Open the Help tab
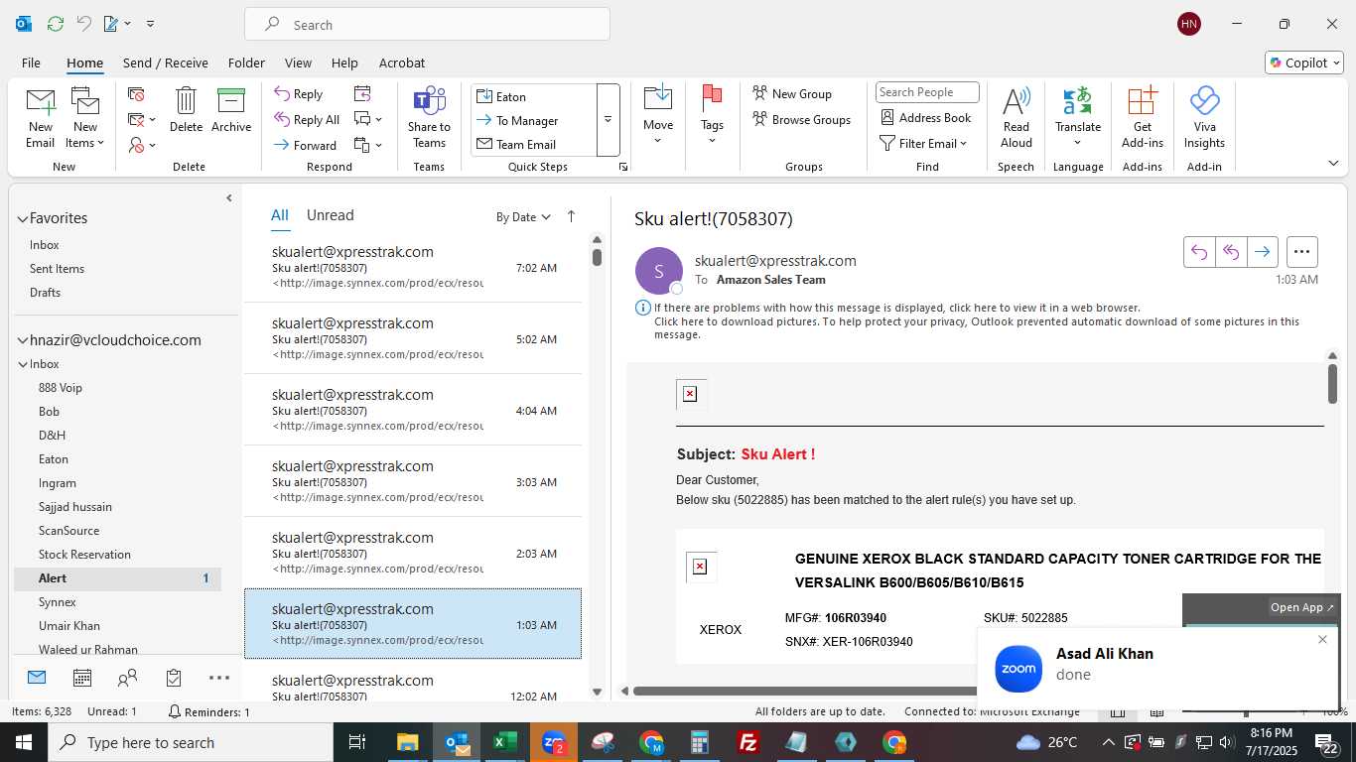The width and height of the screenshot is (1356, 762). tap(344, 63)
